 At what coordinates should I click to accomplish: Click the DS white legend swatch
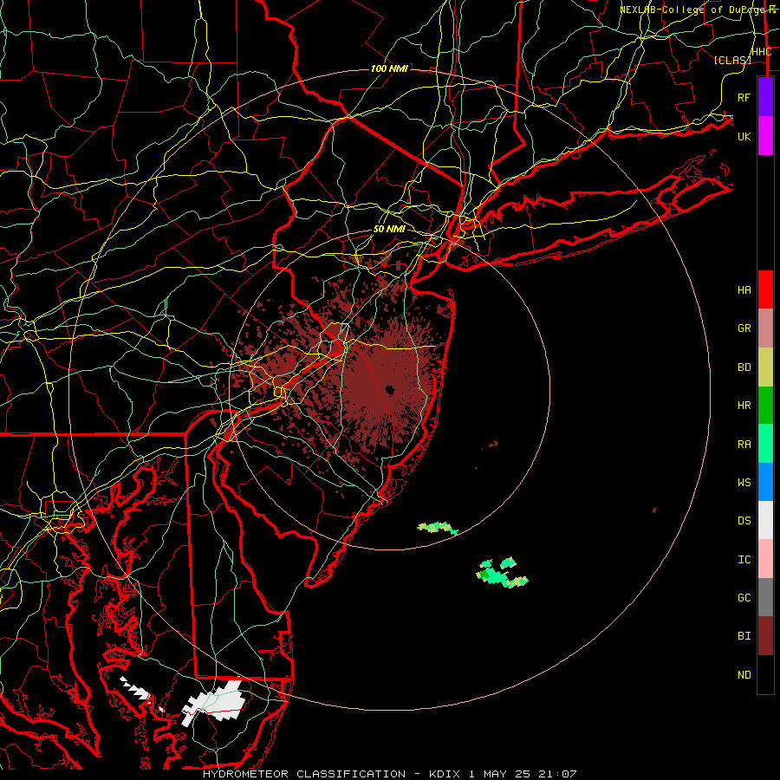point(765,520)
